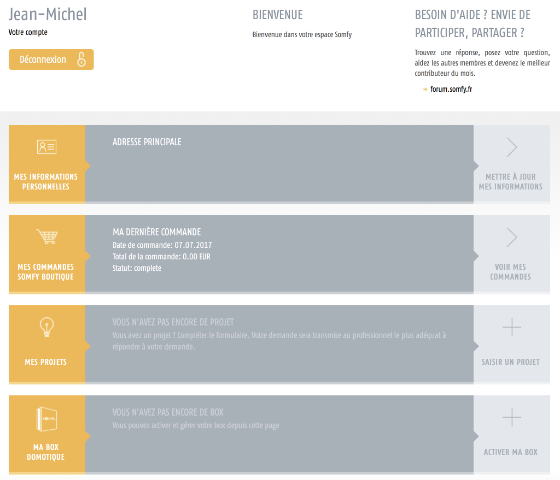Click Ma dernière commande heading

tap(157, 232)
